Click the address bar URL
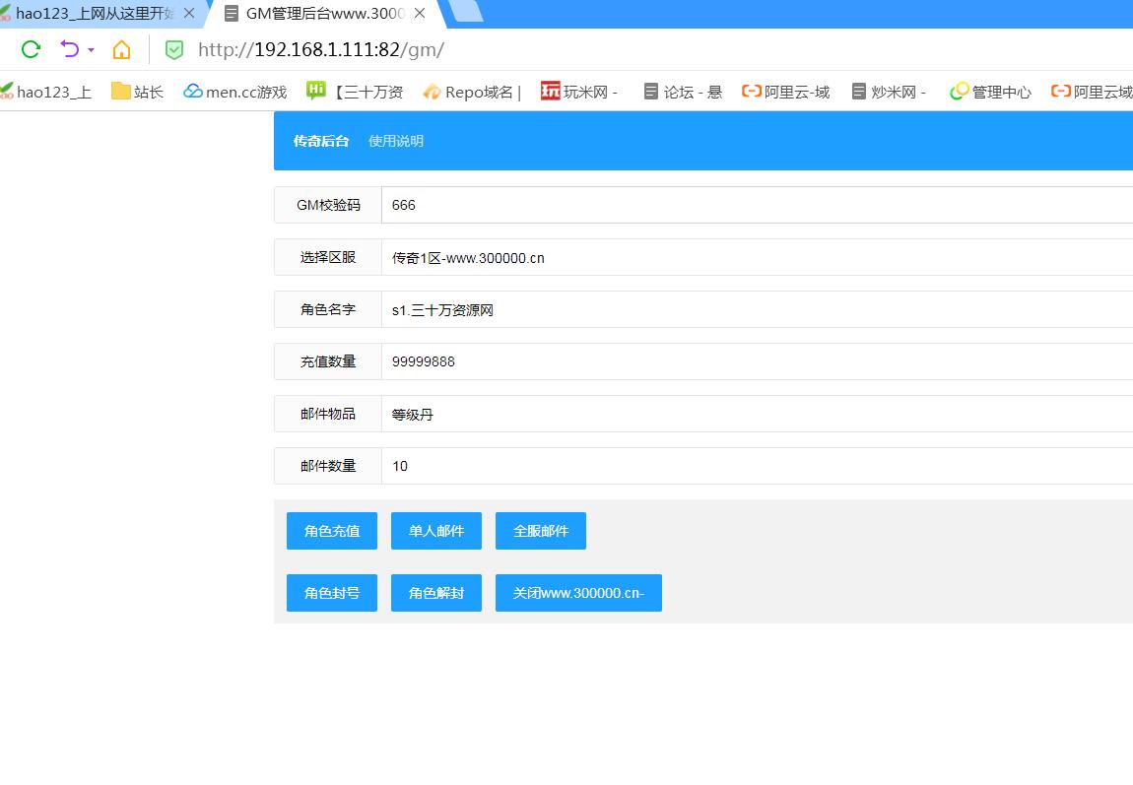The image size is (1133, 785). point(321,49)
